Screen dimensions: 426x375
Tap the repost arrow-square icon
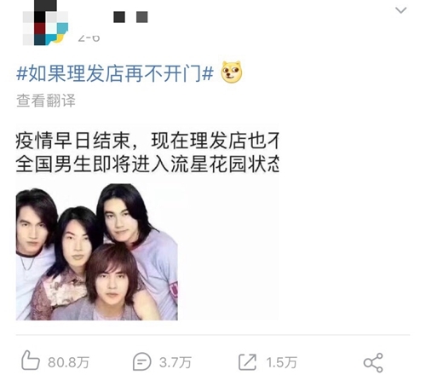pyautogui.click(x=247, y=362)
